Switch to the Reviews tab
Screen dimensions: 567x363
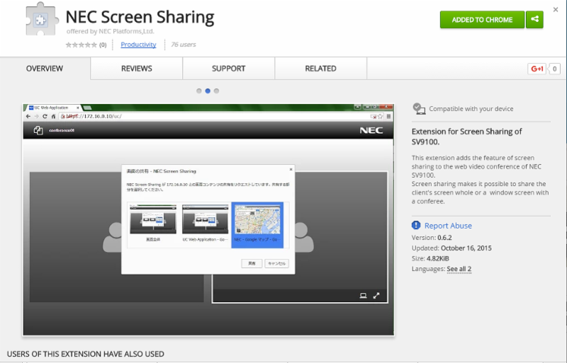136,68
